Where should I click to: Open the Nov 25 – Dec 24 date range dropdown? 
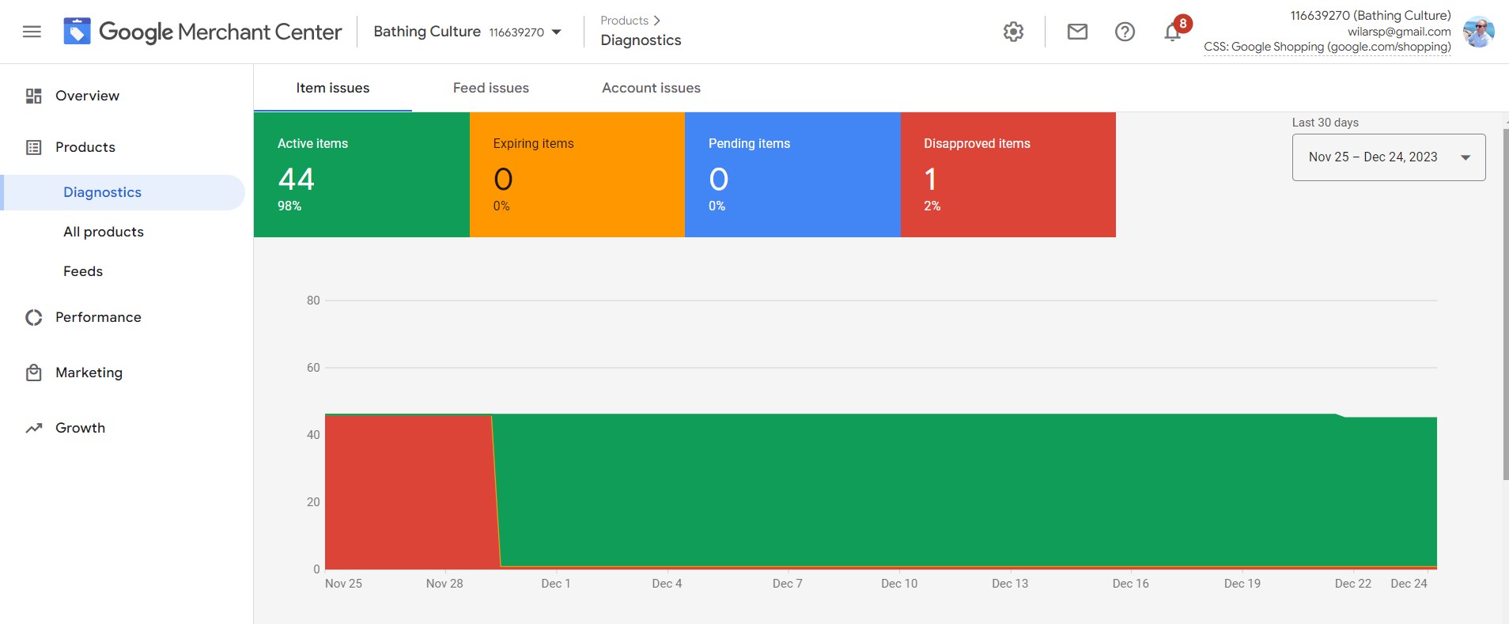[1389, 157]
